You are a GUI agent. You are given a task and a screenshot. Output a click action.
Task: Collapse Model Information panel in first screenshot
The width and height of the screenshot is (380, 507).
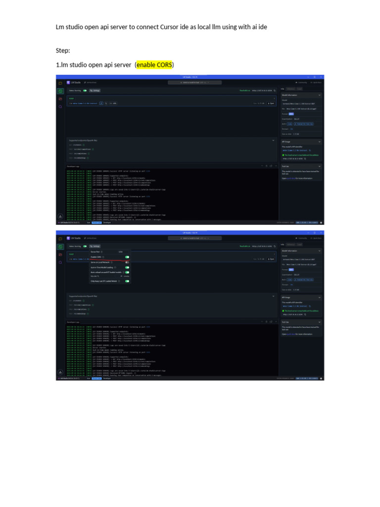click(320, 96)
